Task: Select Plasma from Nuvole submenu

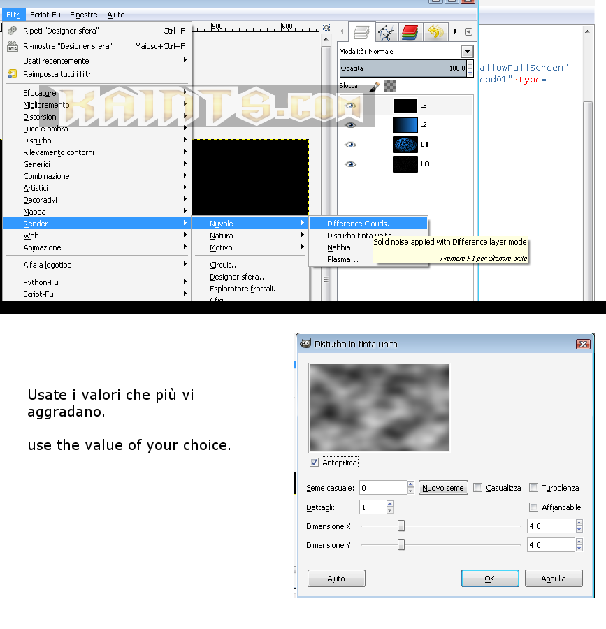Action: tap(343, 259)
